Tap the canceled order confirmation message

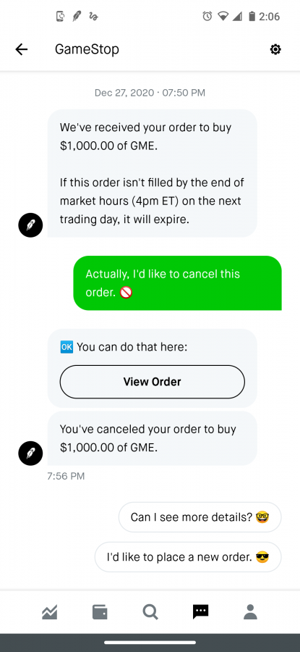pyautogui.click(x=153, y=438)
